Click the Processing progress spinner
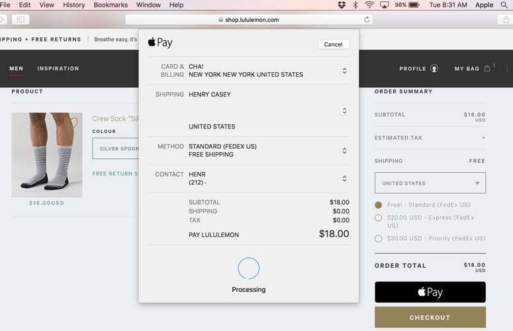The image size is (513, 331). tap(249, 268)
